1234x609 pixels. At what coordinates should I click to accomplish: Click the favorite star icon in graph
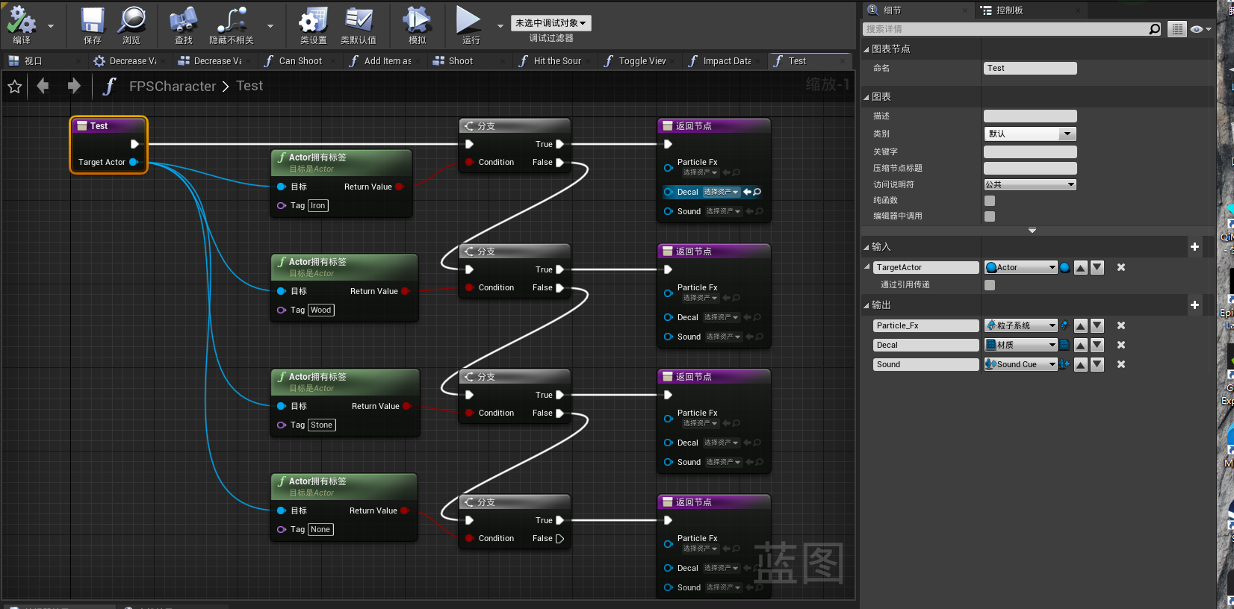[14, 87]
